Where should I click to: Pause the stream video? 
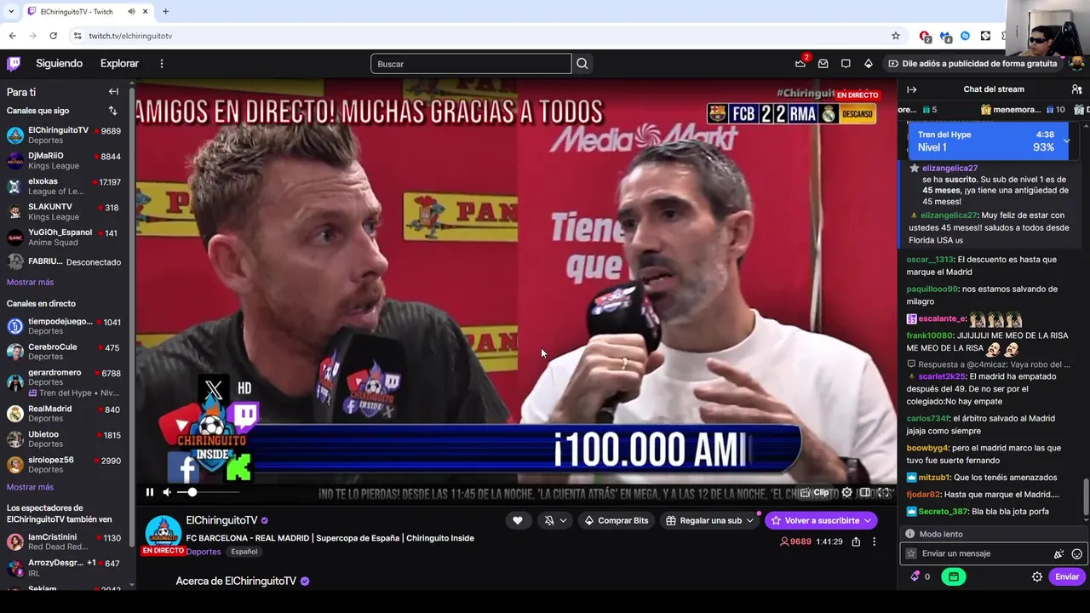click(150, 492)
